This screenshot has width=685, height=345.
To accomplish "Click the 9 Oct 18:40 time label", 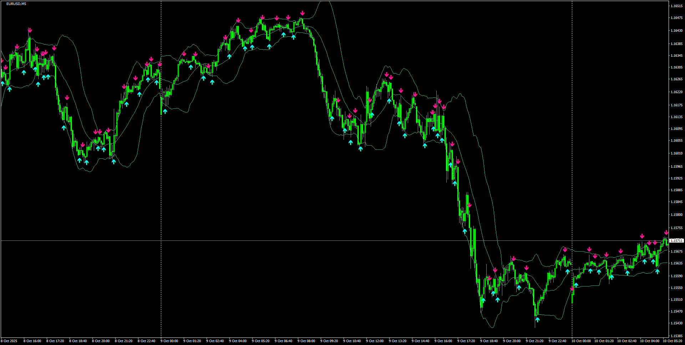I will pyautogui.click(x=489, y=341).
